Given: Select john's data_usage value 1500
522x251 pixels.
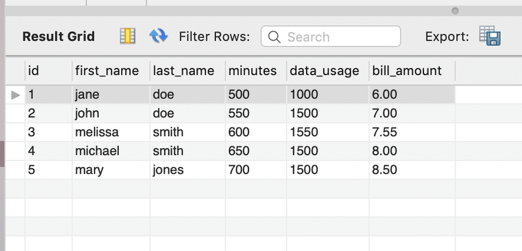Looking at the screenshot, I should tap(328, 113).
